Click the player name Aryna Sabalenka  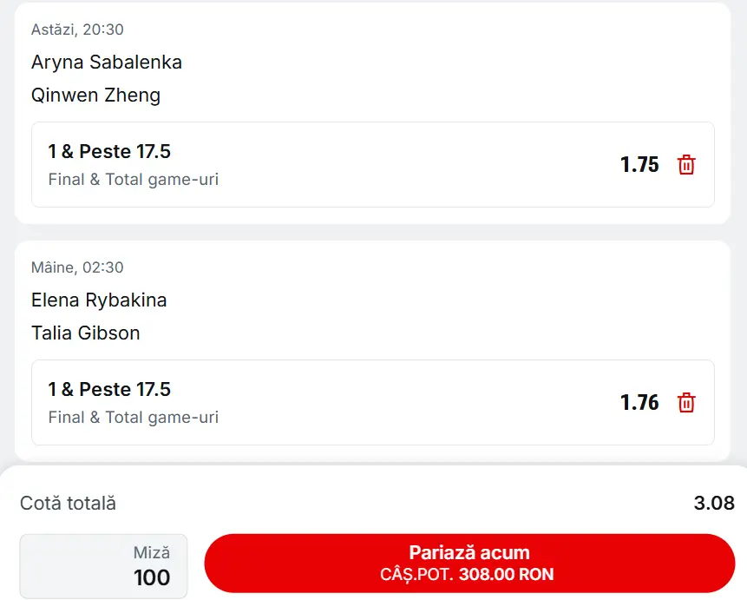[106, 62]
